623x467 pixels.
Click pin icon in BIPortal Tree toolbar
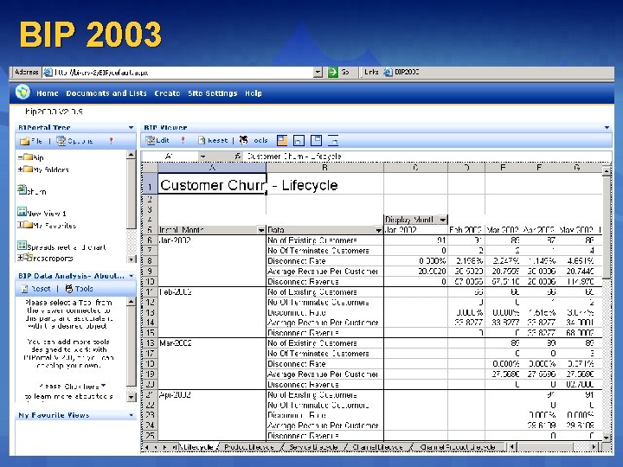111,141
